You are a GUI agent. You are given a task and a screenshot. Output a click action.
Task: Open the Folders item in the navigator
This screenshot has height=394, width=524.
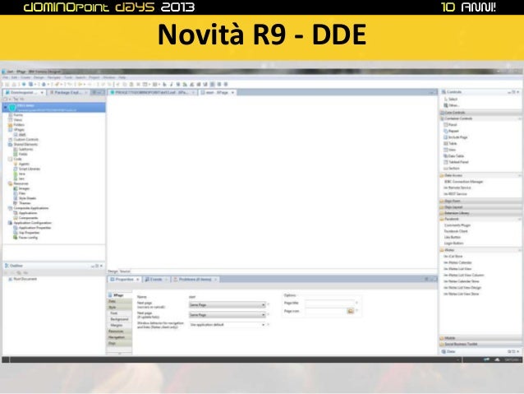(x=19, y=124)
